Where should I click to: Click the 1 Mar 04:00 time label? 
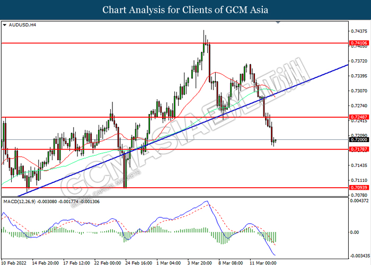[169, 263]
